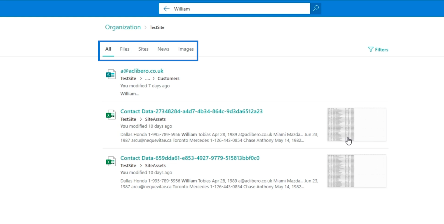
Task: Open the a@aclibero.co.uk result link
Action: pyautogui.click(x=142, y=71)
